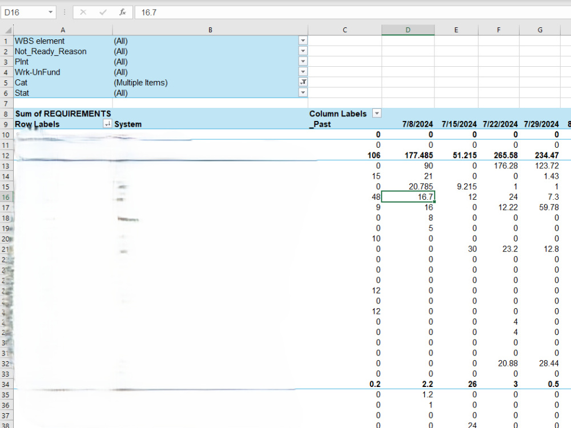
Task: Select row 12 header
Action: tap(6, 156)
